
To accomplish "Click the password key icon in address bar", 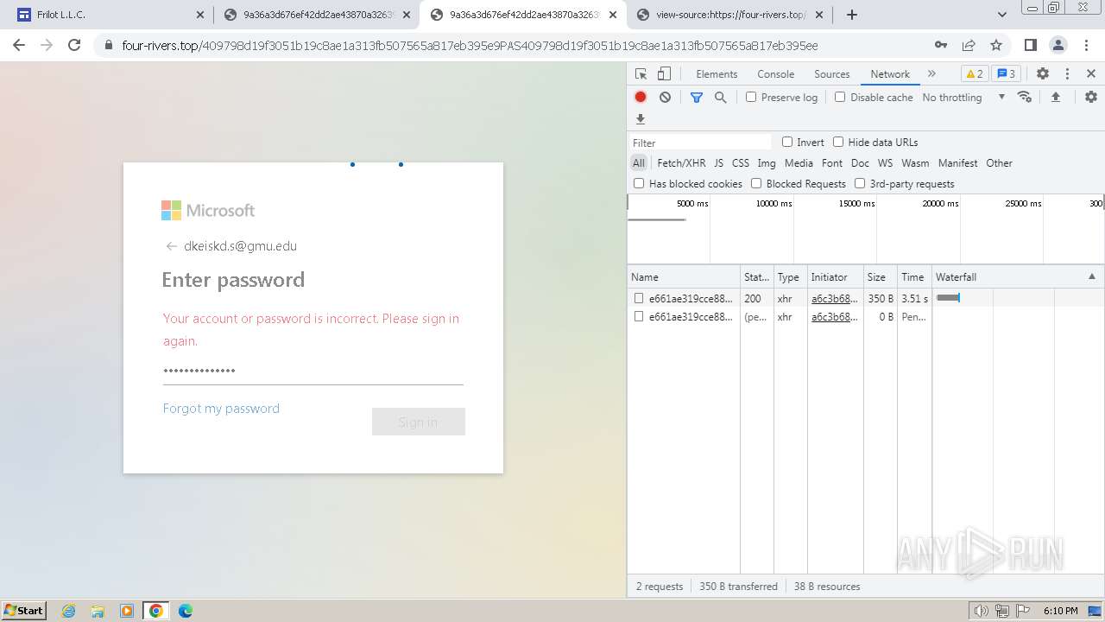I will click(941, 45).
